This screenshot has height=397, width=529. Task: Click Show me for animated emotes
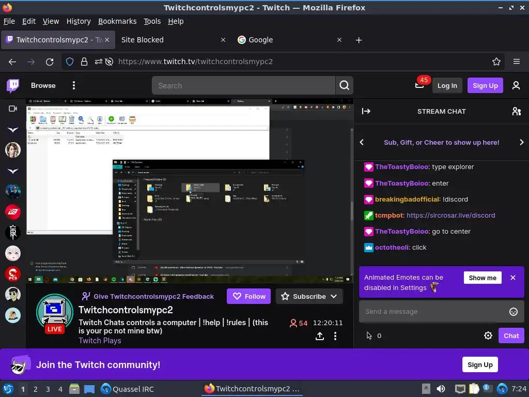pos(483,278)
